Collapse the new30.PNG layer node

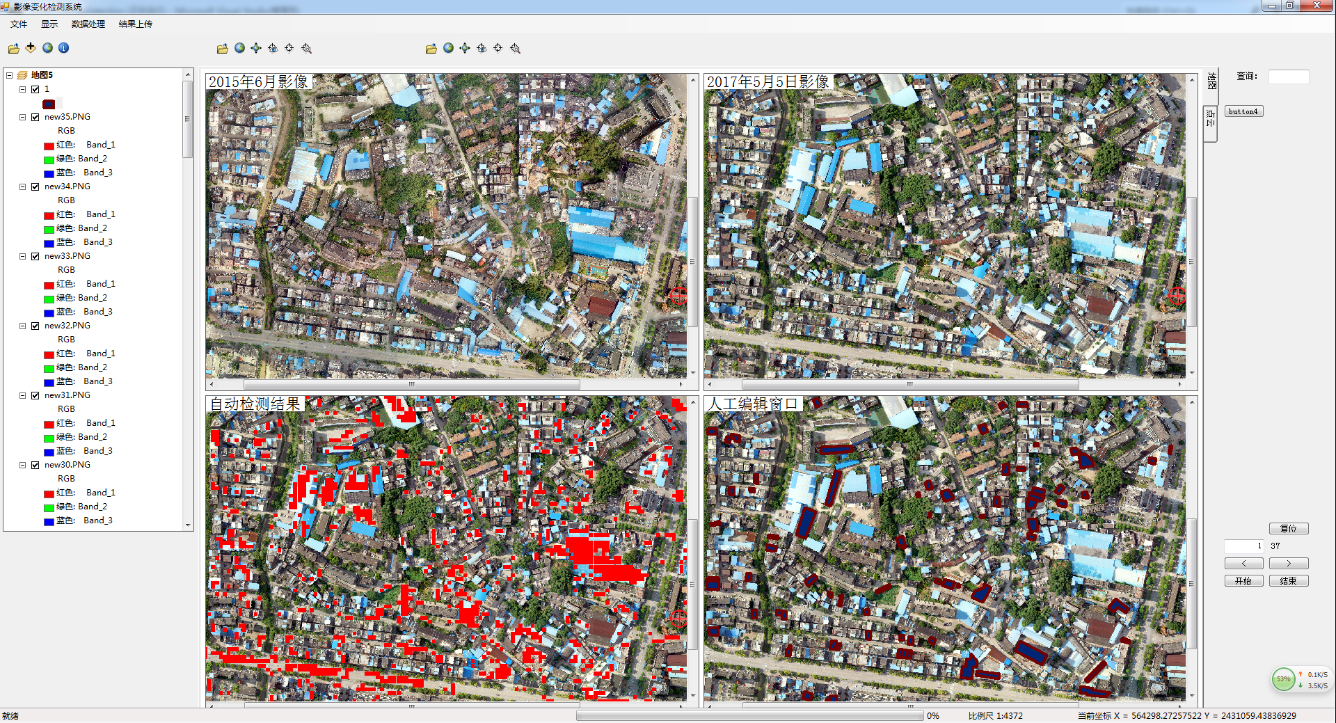22,465
